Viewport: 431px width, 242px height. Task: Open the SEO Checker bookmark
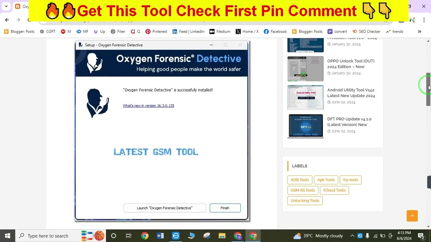coord(366,31)
